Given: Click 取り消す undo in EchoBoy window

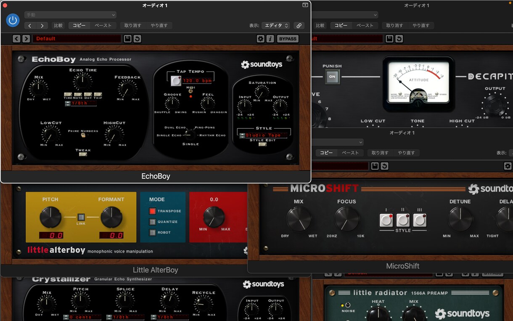Looking at the screenshot, I should tap(133, 26).
